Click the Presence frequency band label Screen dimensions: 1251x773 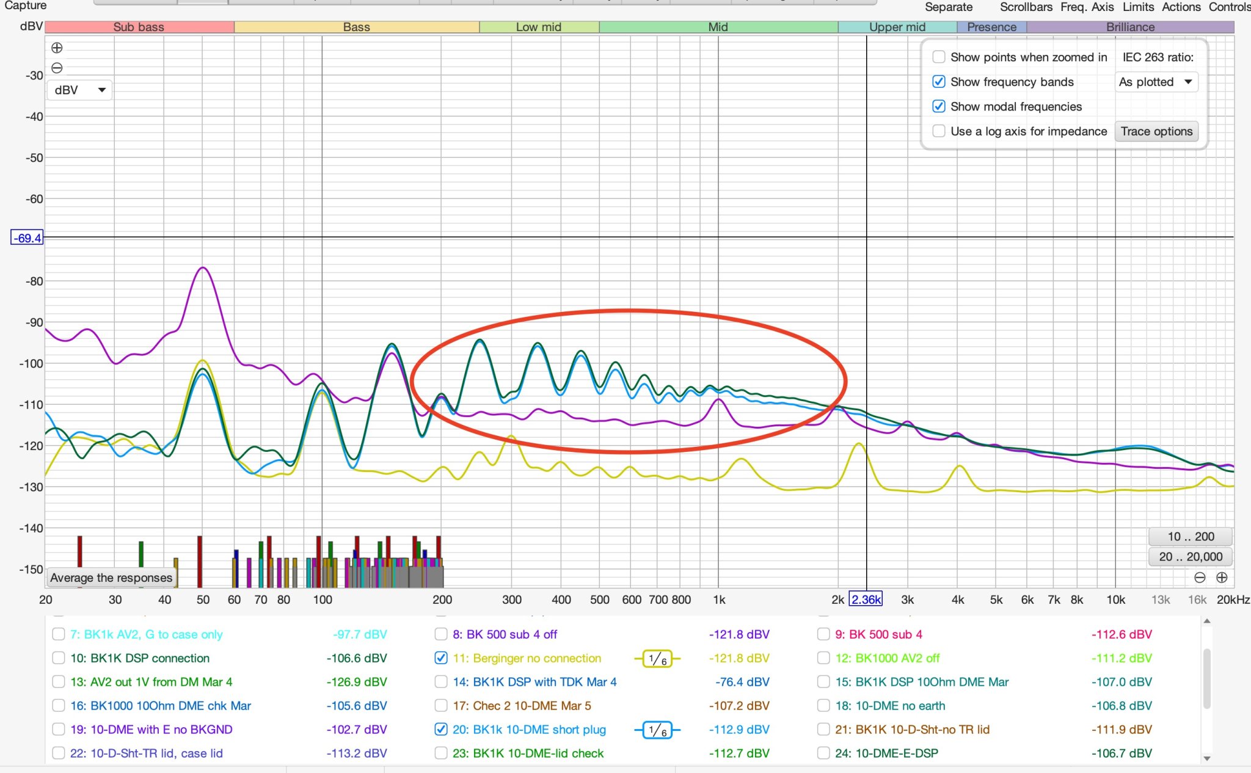pos(992,27)
